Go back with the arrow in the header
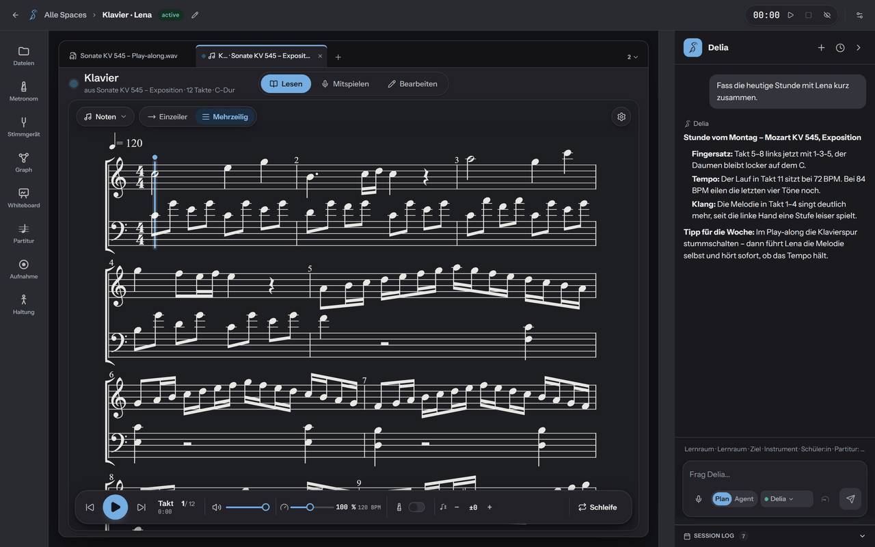The image size is (875, 547). click(15, 15)
